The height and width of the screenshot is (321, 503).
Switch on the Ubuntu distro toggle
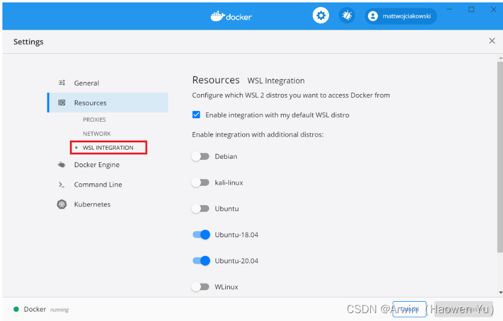click(200, 209)
